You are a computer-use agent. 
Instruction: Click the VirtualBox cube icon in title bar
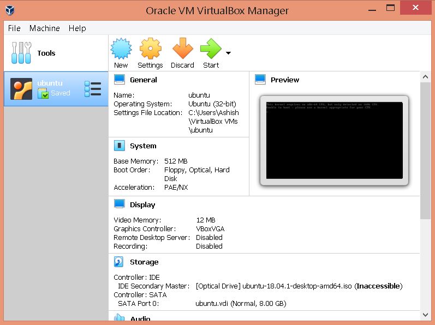[10, 10]
